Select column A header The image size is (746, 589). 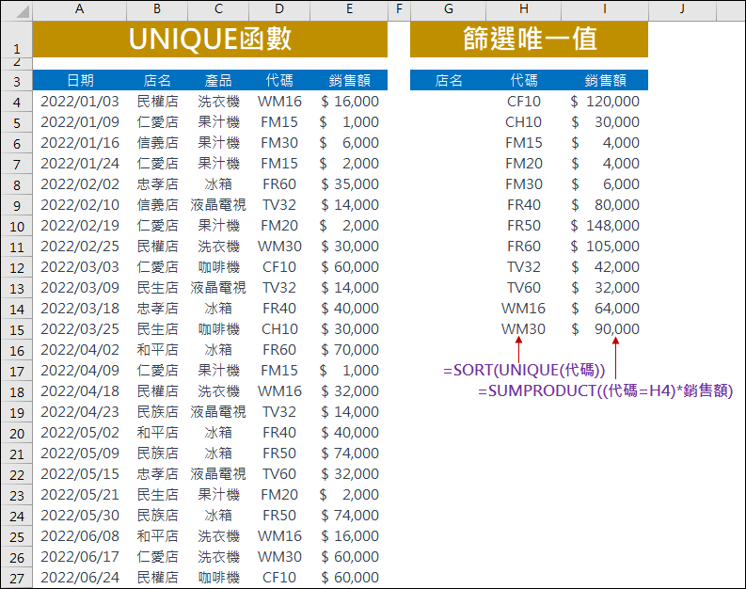pyautogui.click(x=79, y=8)
